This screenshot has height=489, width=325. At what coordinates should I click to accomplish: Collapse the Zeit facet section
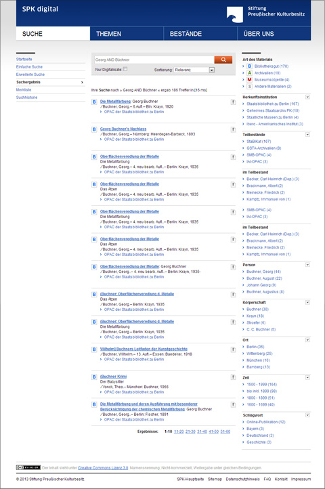(x=307, y=378)
